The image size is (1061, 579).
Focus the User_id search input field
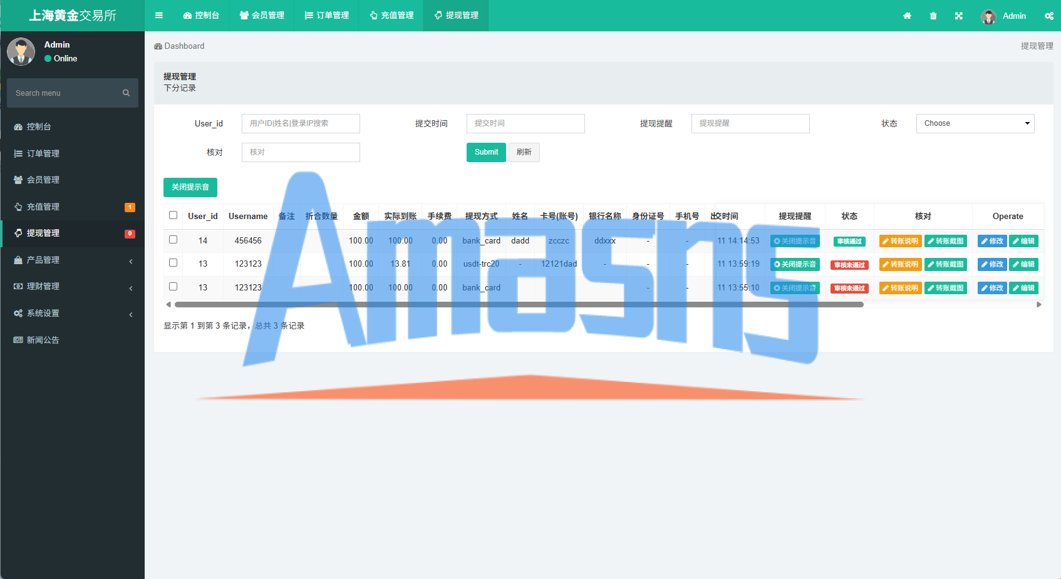(x=301, y=123)
